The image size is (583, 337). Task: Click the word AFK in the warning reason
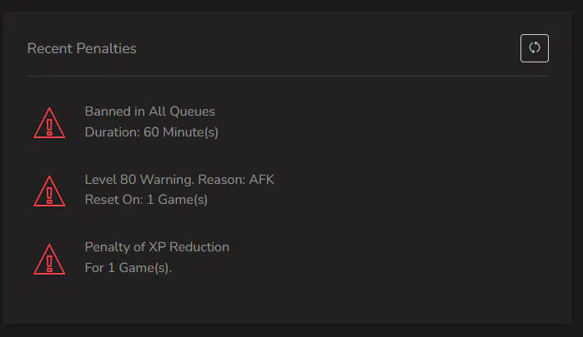pos(261,180)
